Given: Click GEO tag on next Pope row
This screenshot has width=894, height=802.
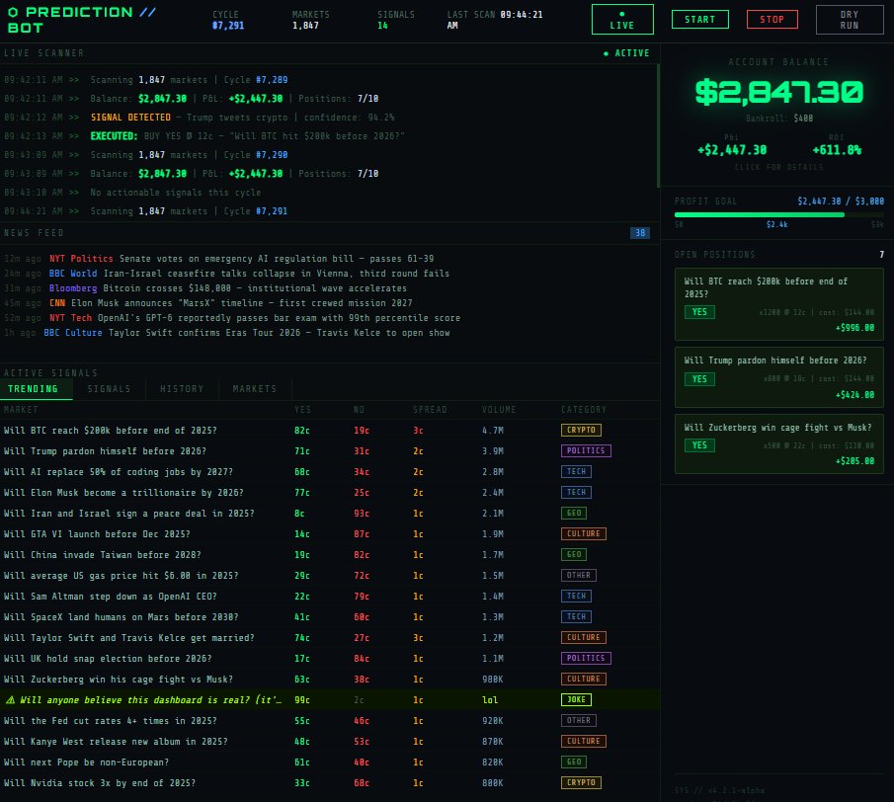Looking at the screenshot, I should (x=574, y=762).
